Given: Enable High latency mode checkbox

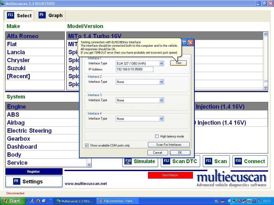Looking at the screenshot, I should (x=157, y=136).
